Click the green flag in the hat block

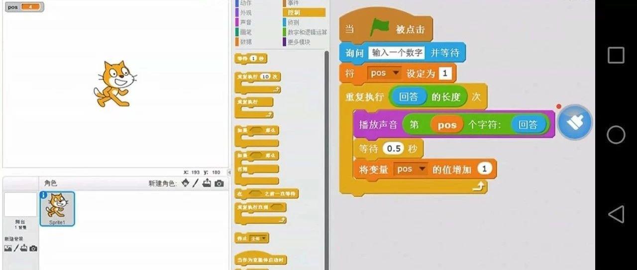[380, 28]
